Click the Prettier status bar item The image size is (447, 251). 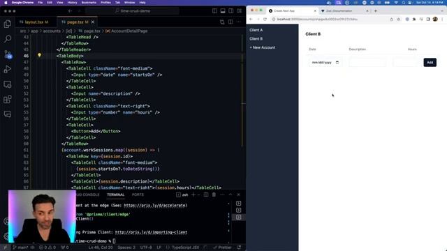point(222,248)
